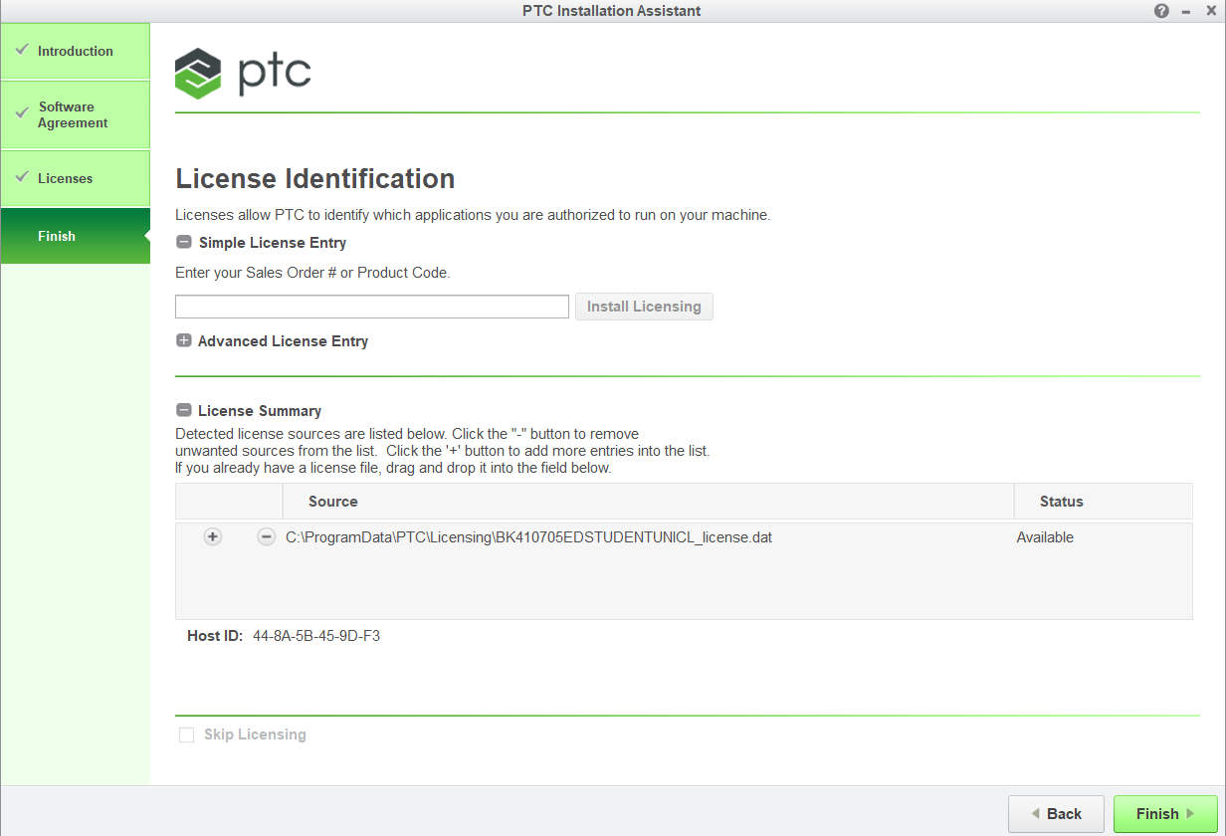1226x836 pixels.
Task: Select the Finish step in the sidebar
Action: [57, 236]
